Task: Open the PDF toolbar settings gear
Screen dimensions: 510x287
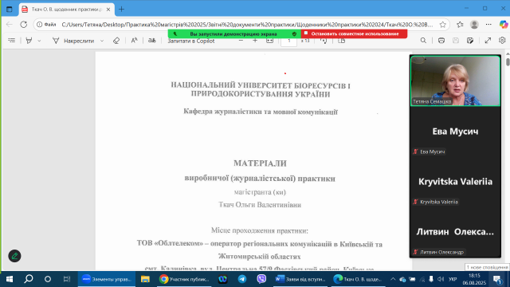Action: [502, 41]
